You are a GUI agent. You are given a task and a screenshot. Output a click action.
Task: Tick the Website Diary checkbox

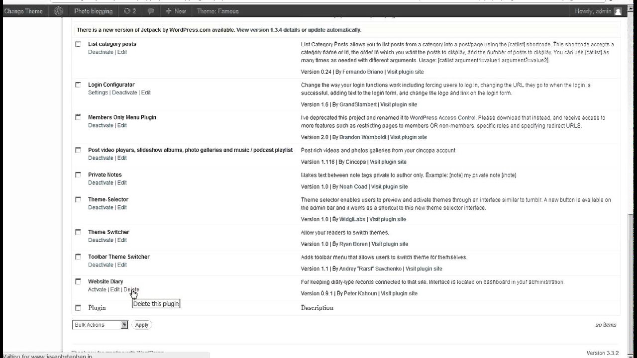(x=78, y=281)
